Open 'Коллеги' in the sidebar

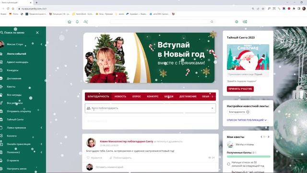click(12, 136)
